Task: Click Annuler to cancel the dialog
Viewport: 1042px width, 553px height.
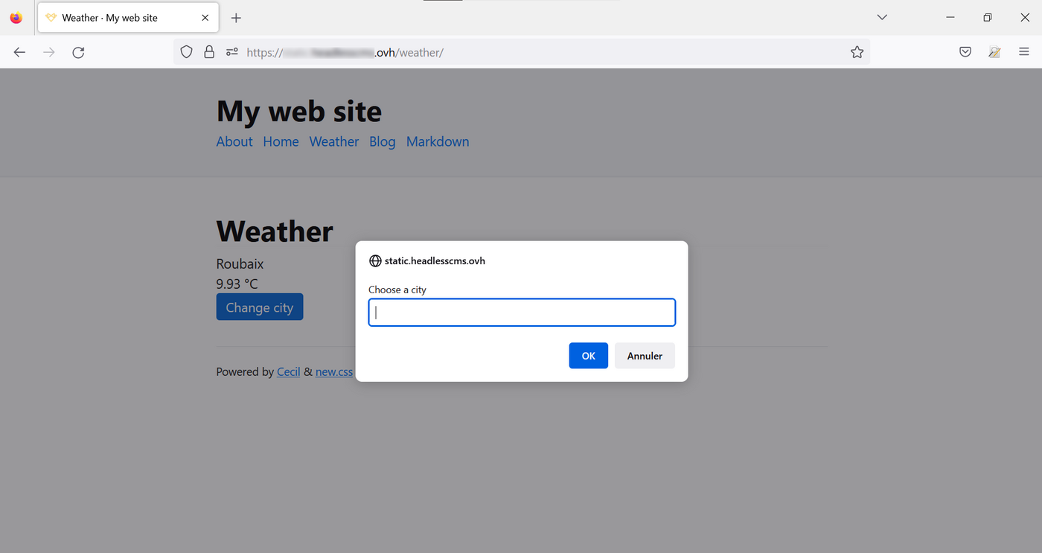Action: point(645,356)
